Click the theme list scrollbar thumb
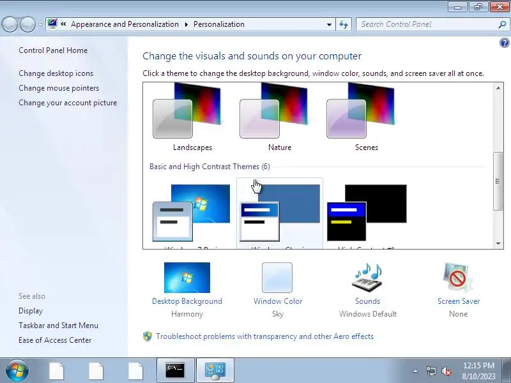Image resolution: width=511 pixels, height=383 pixels. [x=498, y=181]
